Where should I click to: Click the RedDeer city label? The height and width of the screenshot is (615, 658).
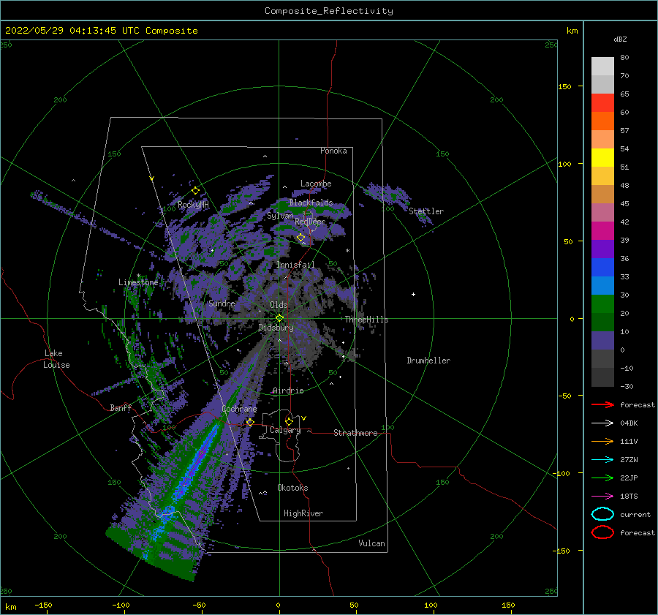(x=310, y=222)
